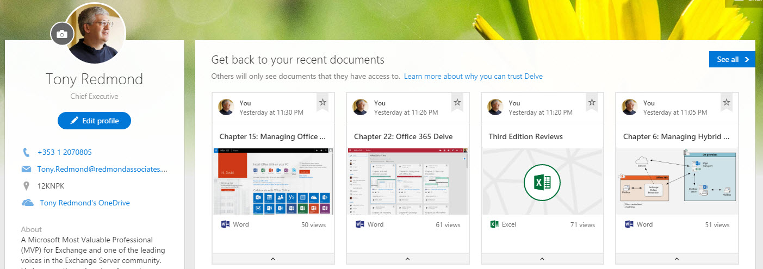Favorite the Chapter 15 card with its star
The height and width of the screenshot is (269, 763).
[x=322, y=102]
